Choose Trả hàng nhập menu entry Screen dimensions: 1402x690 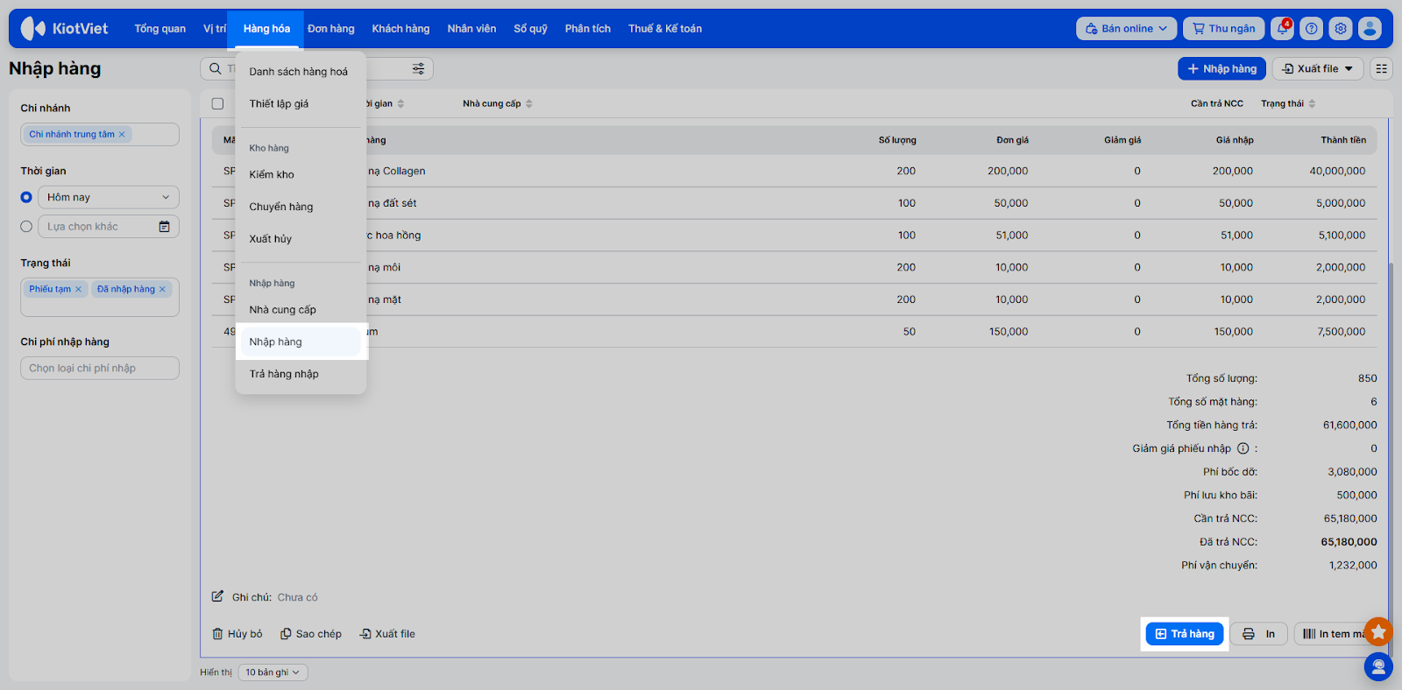301,374
